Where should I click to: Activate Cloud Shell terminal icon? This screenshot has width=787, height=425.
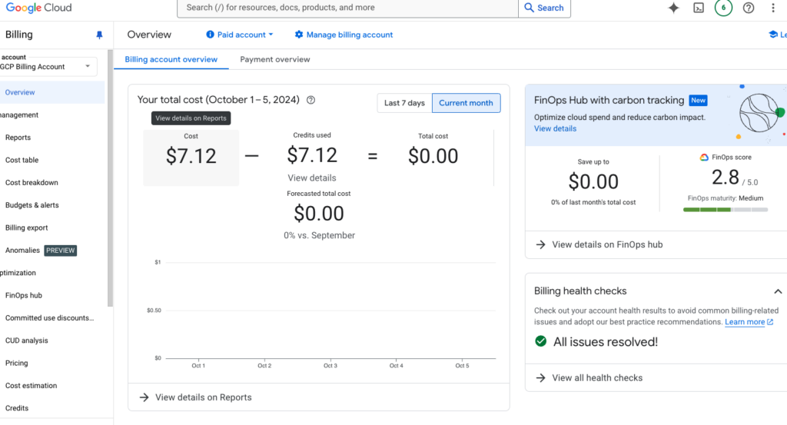pos(699,8)
